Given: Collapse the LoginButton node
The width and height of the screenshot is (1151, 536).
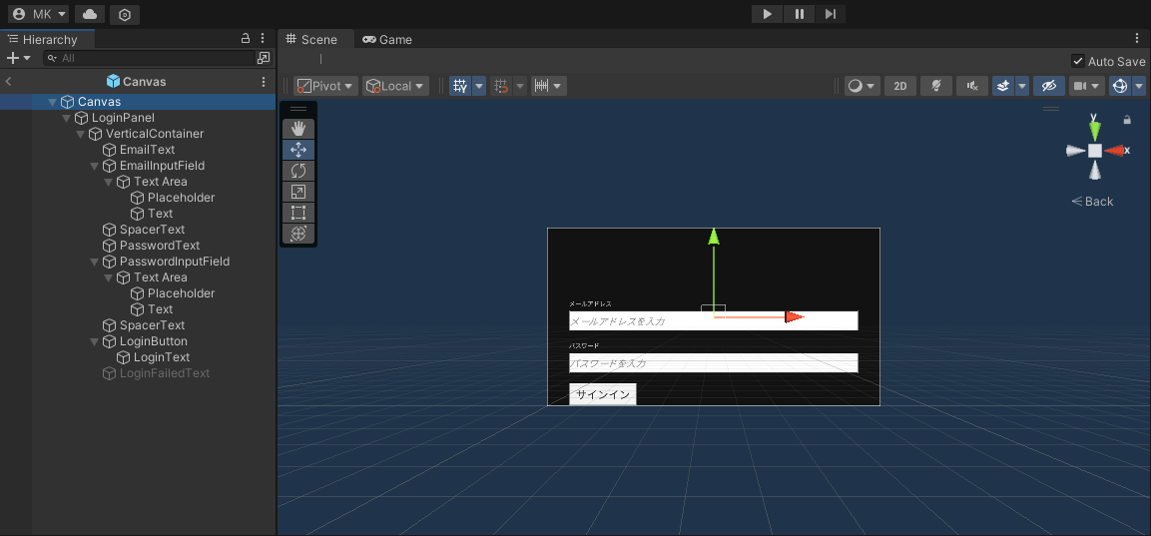Looking at the screenshot, I should (x=94, y=341).
